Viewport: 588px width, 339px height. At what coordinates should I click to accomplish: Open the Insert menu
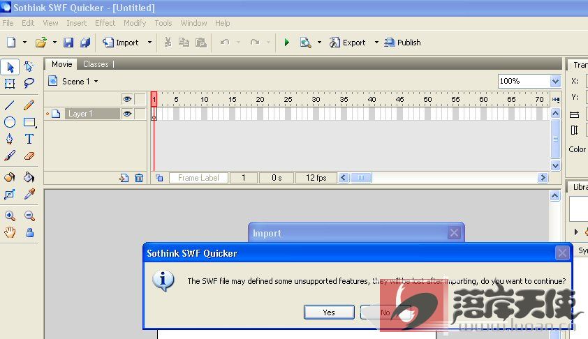[77, 23]
